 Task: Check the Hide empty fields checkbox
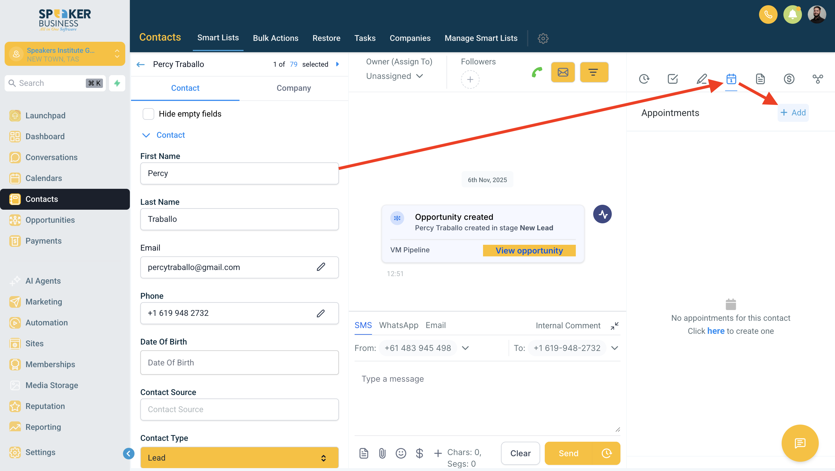tap(148, 114)
